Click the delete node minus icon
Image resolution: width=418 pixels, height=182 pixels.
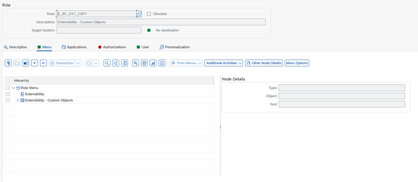89,63
